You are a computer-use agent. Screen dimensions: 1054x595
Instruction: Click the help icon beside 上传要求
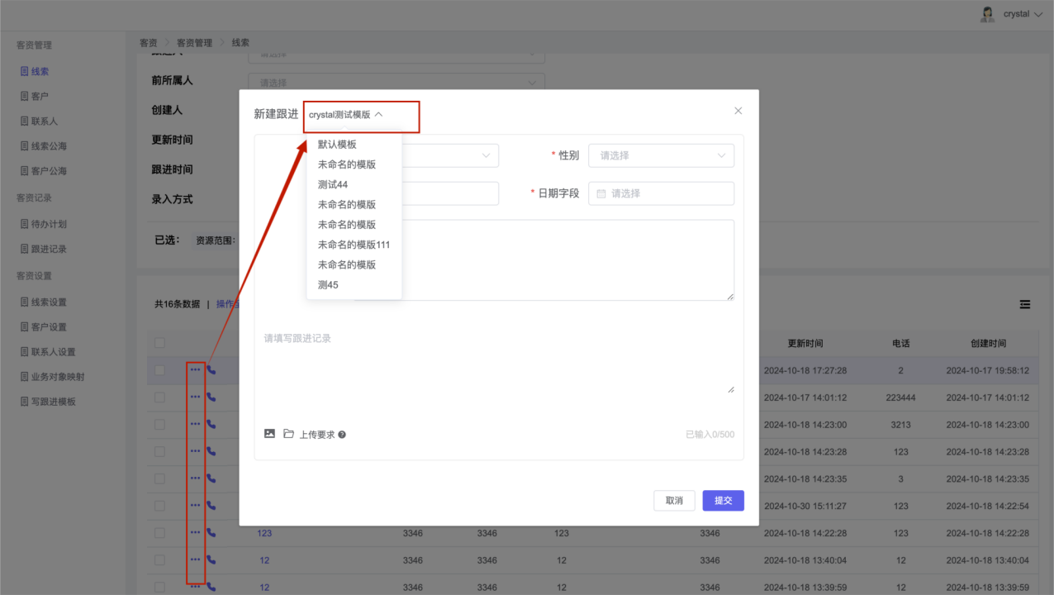(x=342, y=435)
